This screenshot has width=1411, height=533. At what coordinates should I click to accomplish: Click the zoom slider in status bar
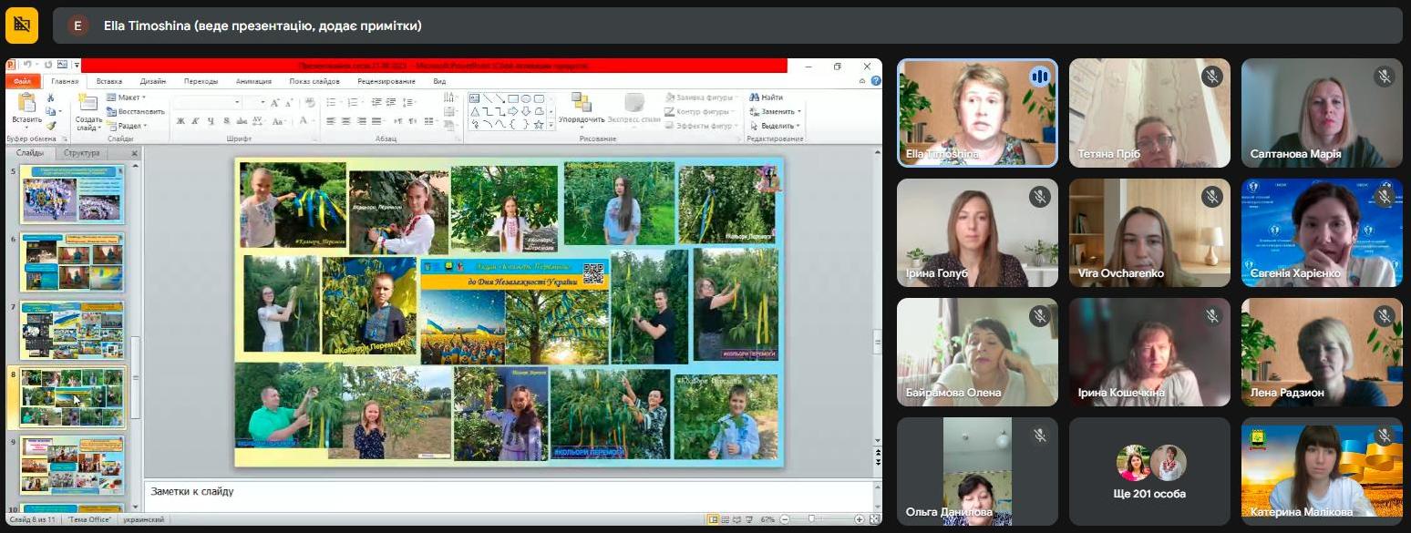(811, 518)
